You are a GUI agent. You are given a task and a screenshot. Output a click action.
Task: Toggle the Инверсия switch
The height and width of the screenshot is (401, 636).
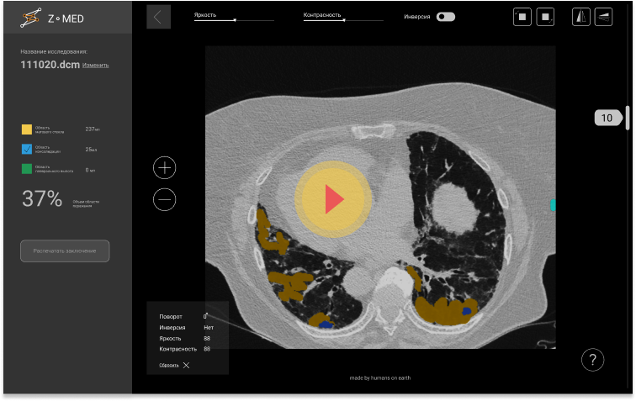(446, 17)
